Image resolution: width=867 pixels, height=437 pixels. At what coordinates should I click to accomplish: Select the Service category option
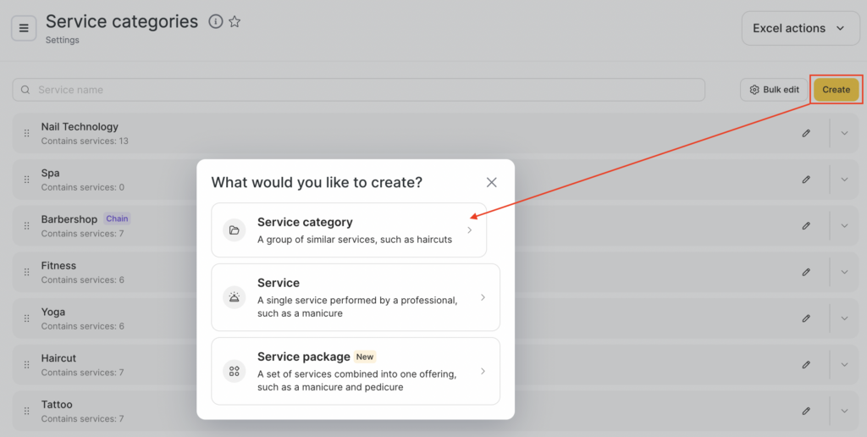pyautogui.click(x=349, y=230)
